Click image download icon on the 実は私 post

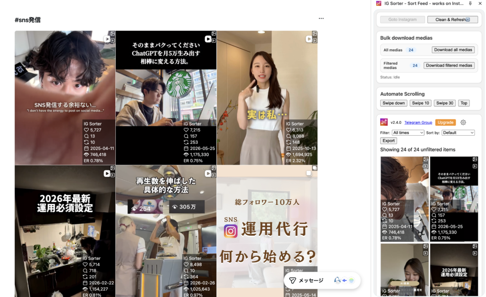(315, 33)
